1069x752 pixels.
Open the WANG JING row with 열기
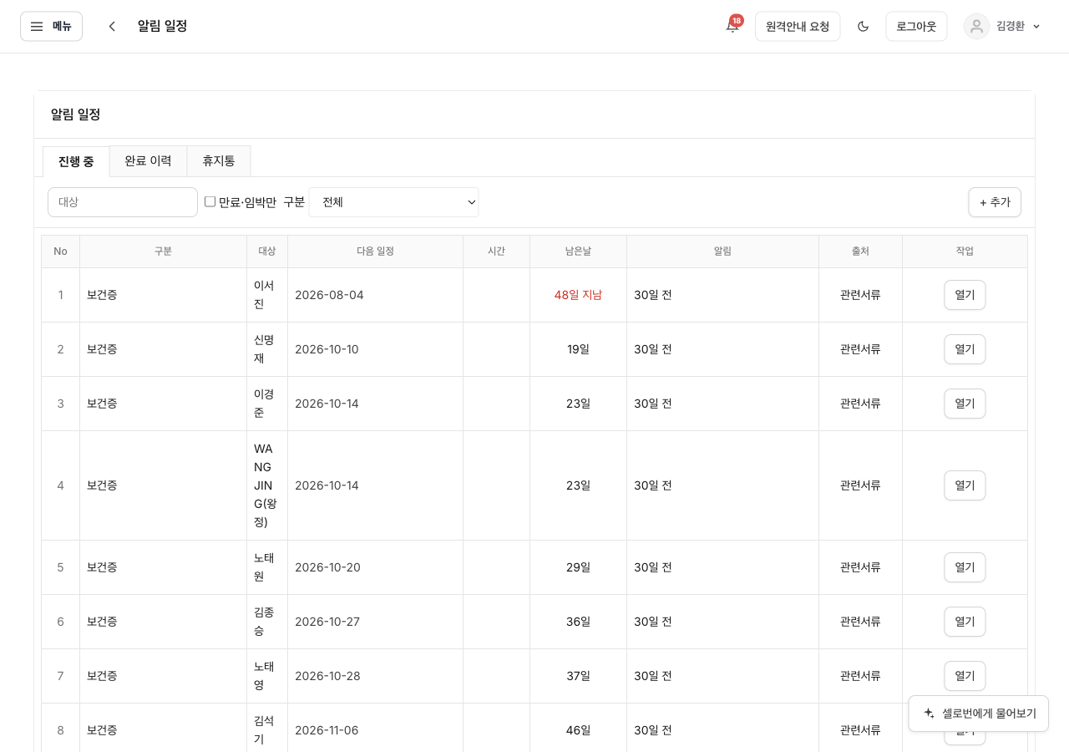(x=965, y=485)
